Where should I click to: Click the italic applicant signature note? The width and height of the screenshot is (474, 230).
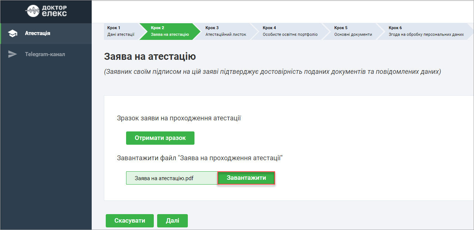click(272, 72)
